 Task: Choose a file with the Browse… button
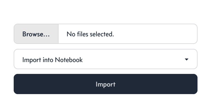tap(36, 34)
